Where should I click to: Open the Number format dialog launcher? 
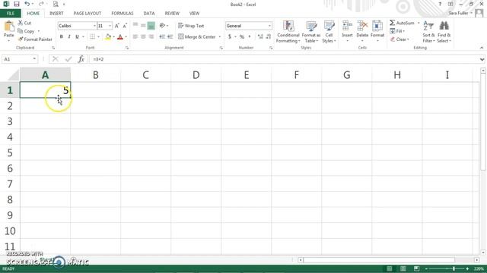point(271,48)
